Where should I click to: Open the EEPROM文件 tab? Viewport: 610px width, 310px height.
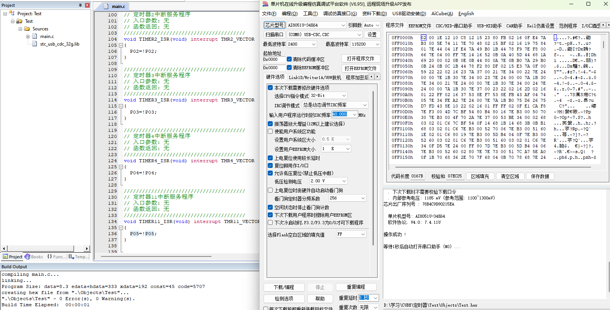click(x=420, y=26)
